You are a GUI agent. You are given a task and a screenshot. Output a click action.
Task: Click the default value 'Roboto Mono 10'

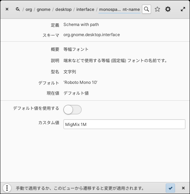80,82
